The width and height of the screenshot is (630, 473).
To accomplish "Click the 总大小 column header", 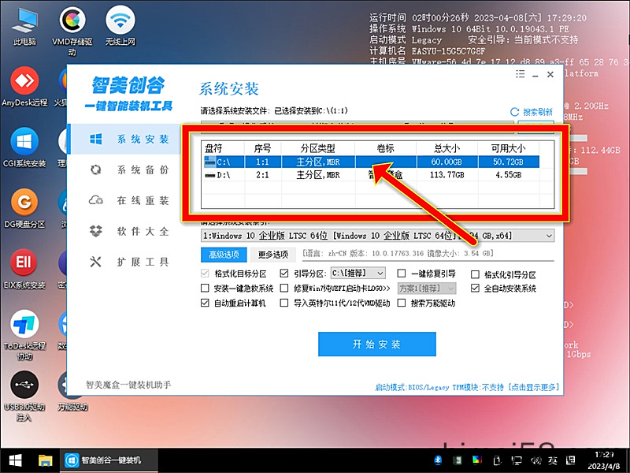I will click(x=447, y=148).
